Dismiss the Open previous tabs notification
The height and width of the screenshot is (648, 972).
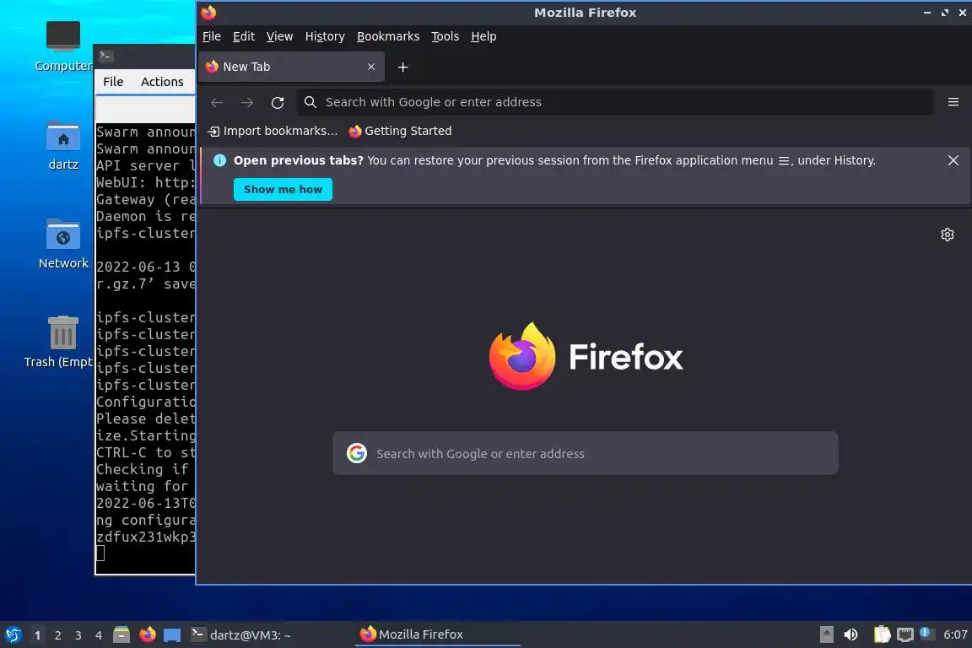point(953,160)
